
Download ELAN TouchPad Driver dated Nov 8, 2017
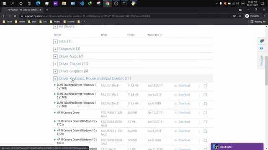(182, 95)
